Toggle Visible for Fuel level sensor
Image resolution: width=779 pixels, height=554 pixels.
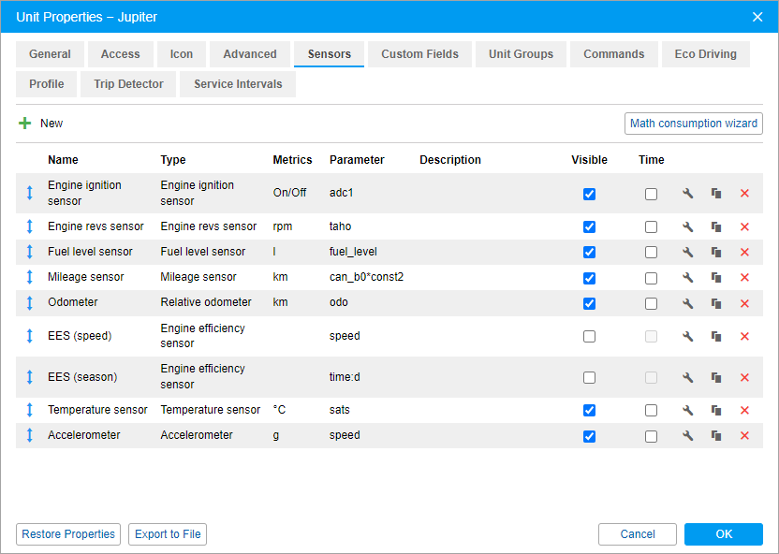(x=589, y=252)
